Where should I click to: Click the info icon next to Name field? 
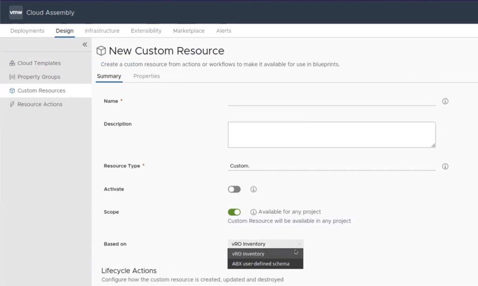coord(445,101)
